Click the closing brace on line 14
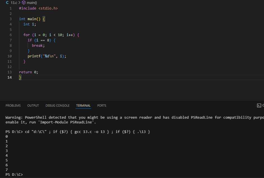 (20, 78)
